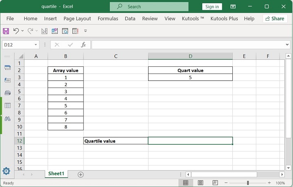Screen dimensions: 293x187
Task: Click the Share button
Action: 275,18
